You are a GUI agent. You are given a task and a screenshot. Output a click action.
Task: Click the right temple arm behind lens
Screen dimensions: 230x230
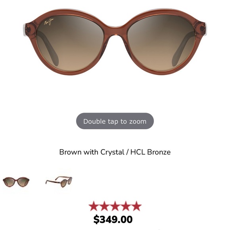(x=183, y=49)
